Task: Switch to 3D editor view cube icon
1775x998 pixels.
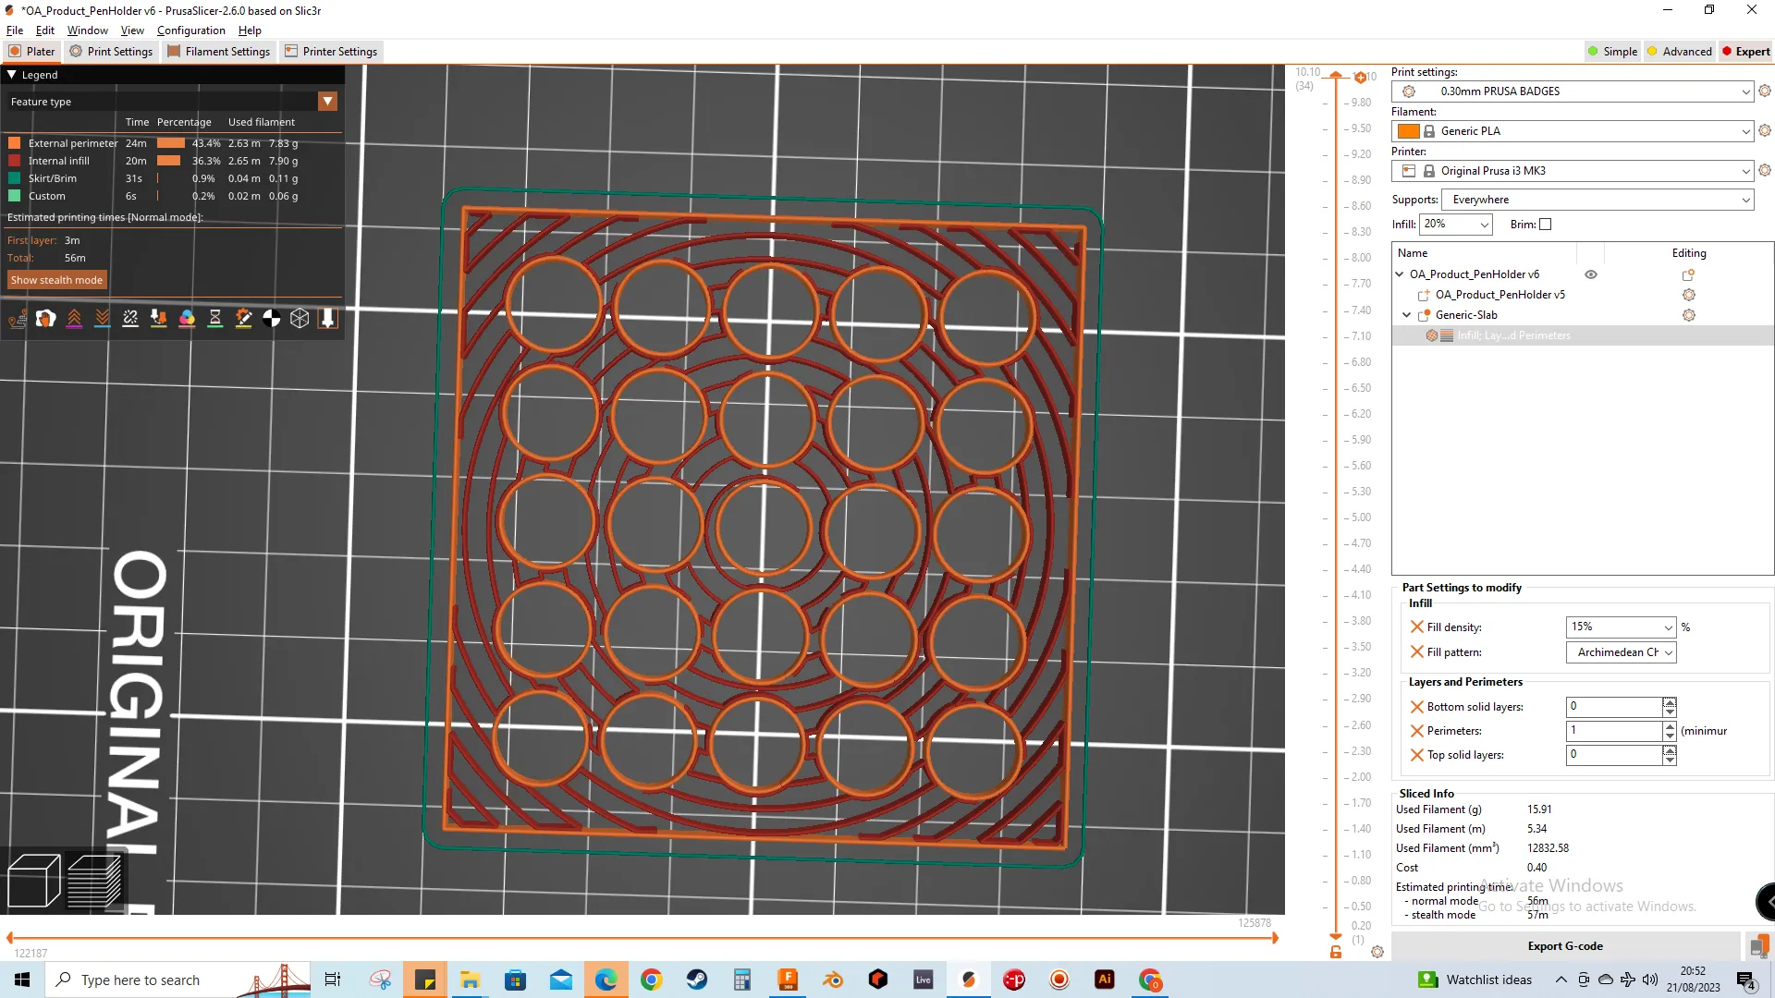Action: pos(34,881)
